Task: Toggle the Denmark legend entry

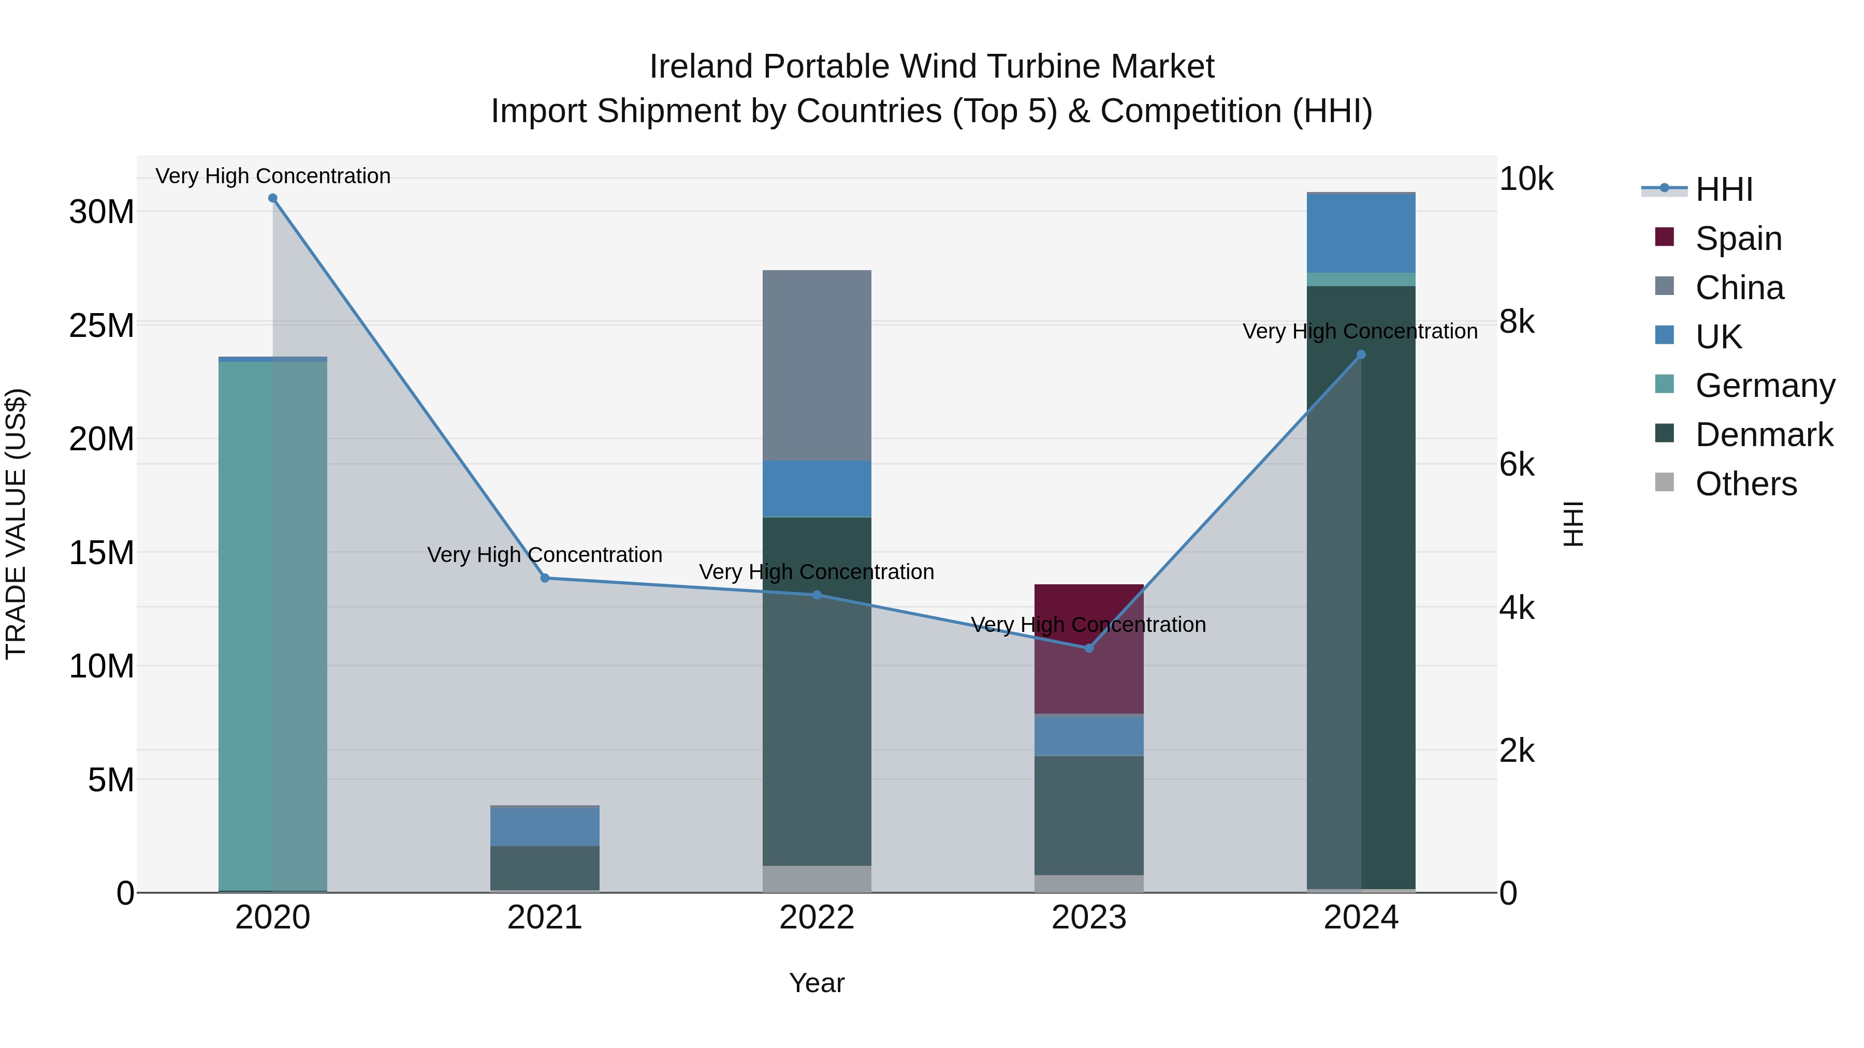Action: click(x=1744, y=434)
